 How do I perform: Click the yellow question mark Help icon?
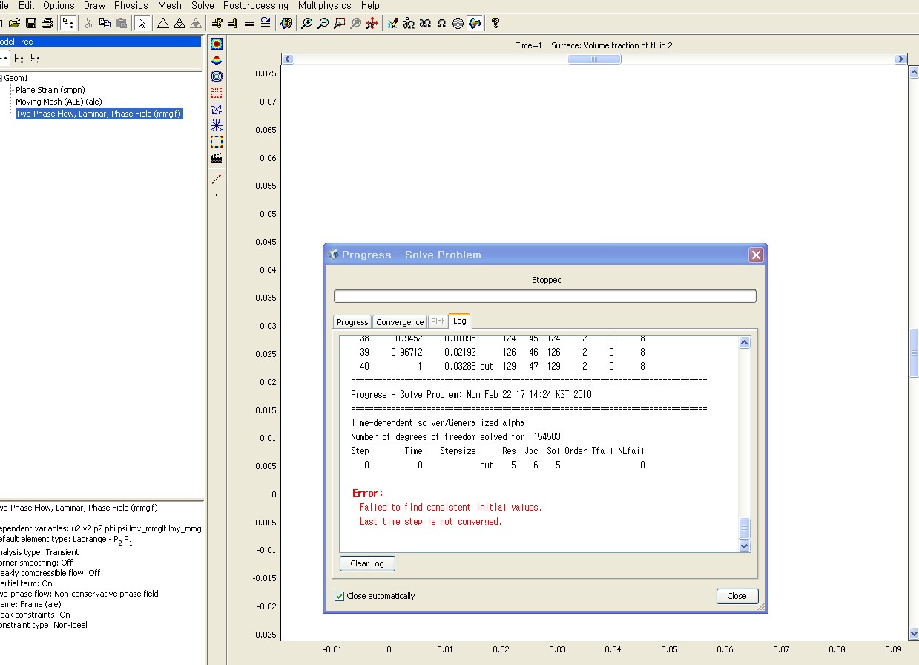(495, 23)
